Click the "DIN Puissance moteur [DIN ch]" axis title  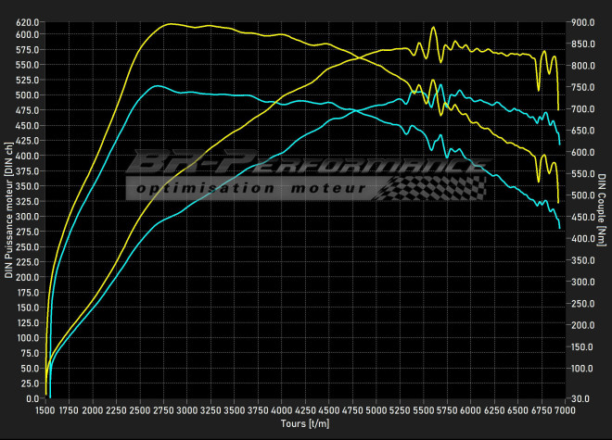click(8, 209)
